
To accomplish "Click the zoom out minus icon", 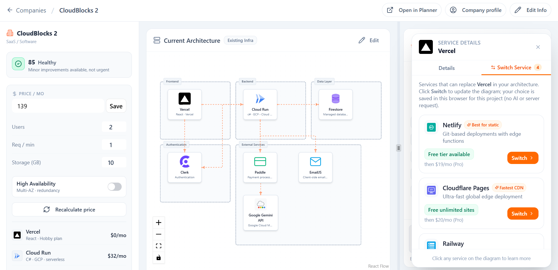I will pyautogui.click(x=159, y=234).
